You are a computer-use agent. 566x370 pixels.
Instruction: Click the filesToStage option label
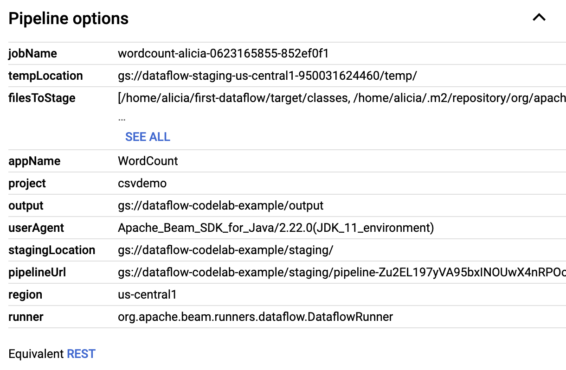42,98
